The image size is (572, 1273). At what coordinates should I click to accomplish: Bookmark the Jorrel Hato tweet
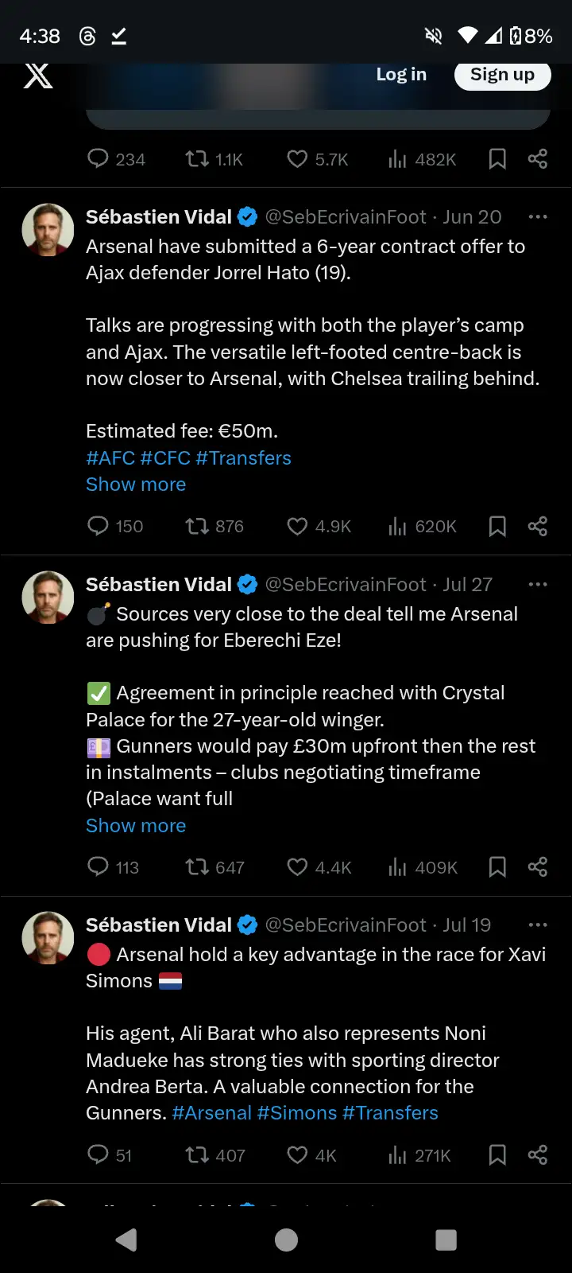pyautogui.click(x=497, y=526)
